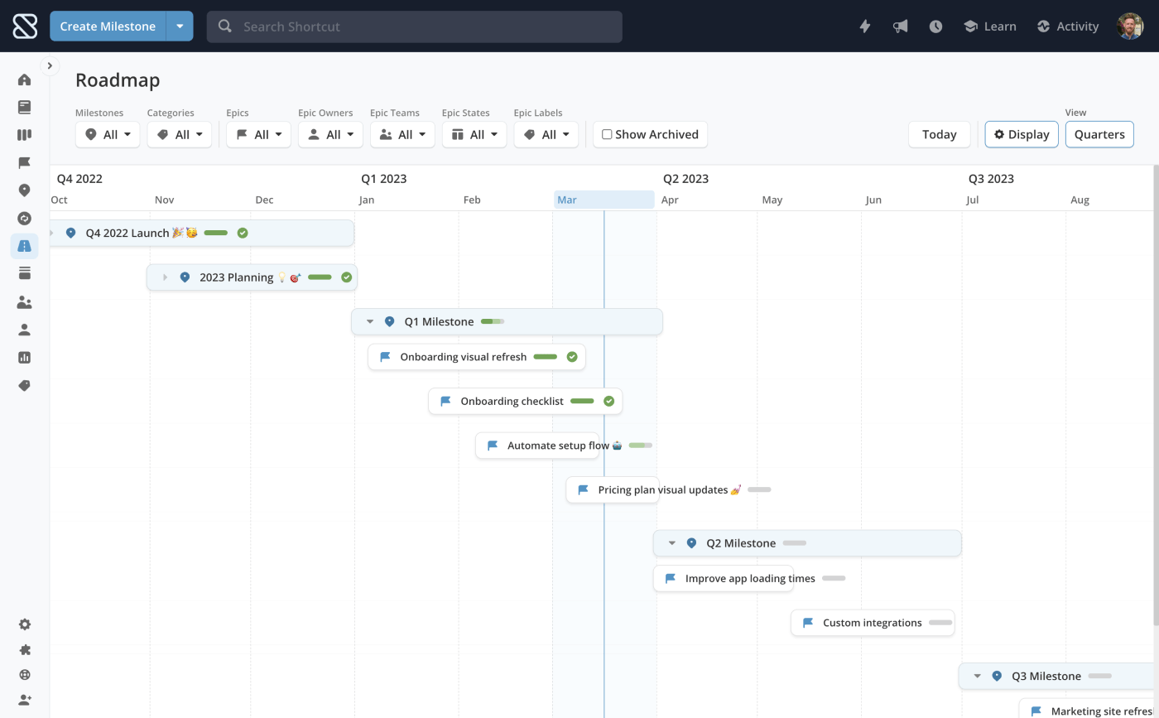Open the lightning bolt quick actions icon

click(865, 27)
